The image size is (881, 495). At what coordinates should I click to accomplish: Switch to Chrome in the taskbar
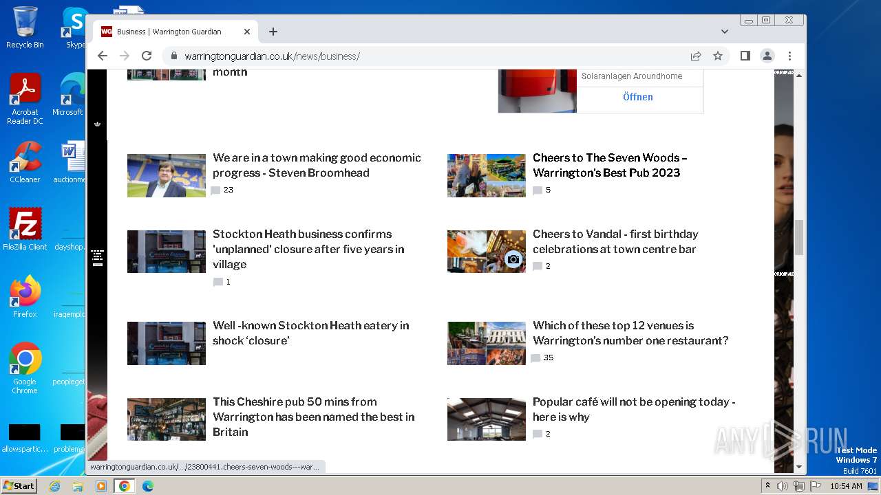tap(125, 486)
